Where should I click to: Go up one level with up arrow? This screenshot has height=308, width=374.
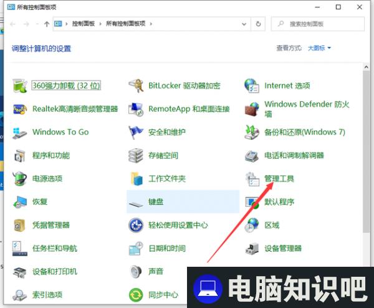[47, 24]
